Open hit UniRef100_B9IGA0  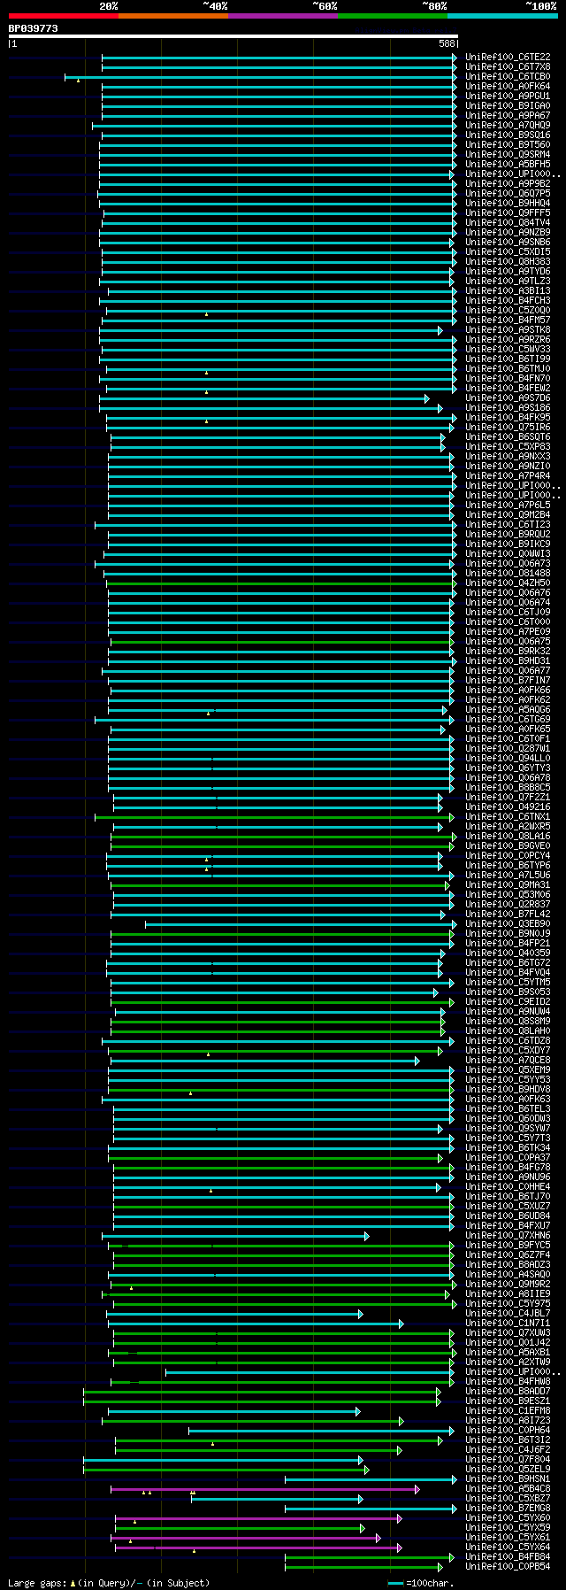pyautogui.click(x=508, y=105)
